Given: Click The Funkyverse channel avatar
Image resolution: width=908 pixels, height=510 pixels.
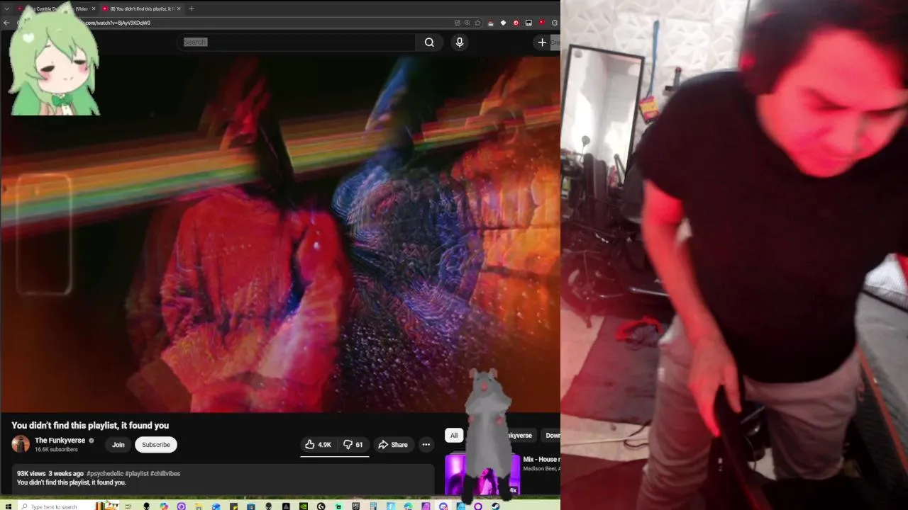Looking at the screenshot, I should 21,444.
